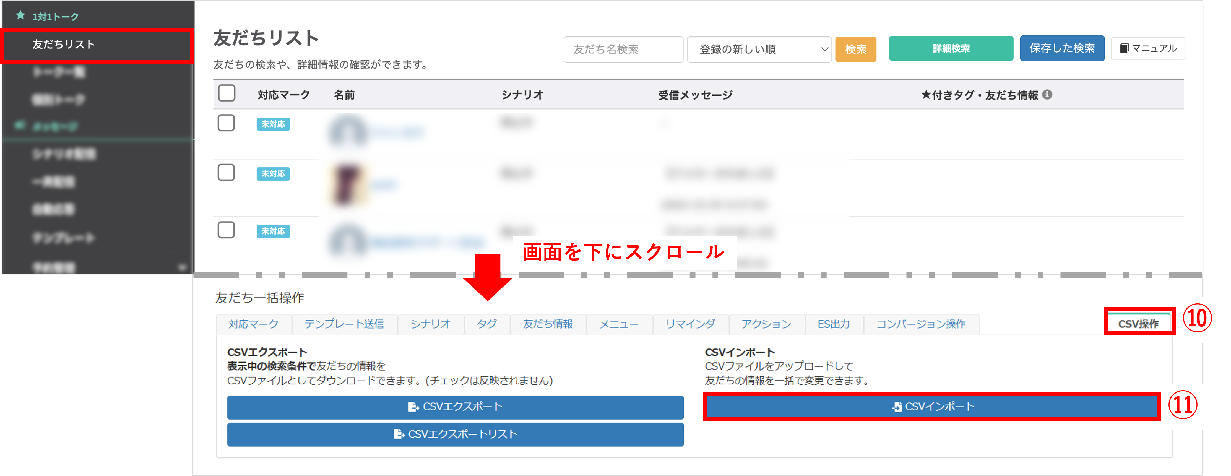Check the third friend's row checkbox
Viewport: 1231px width, 476px height.
pyautogui.click(x=227, y=230)
